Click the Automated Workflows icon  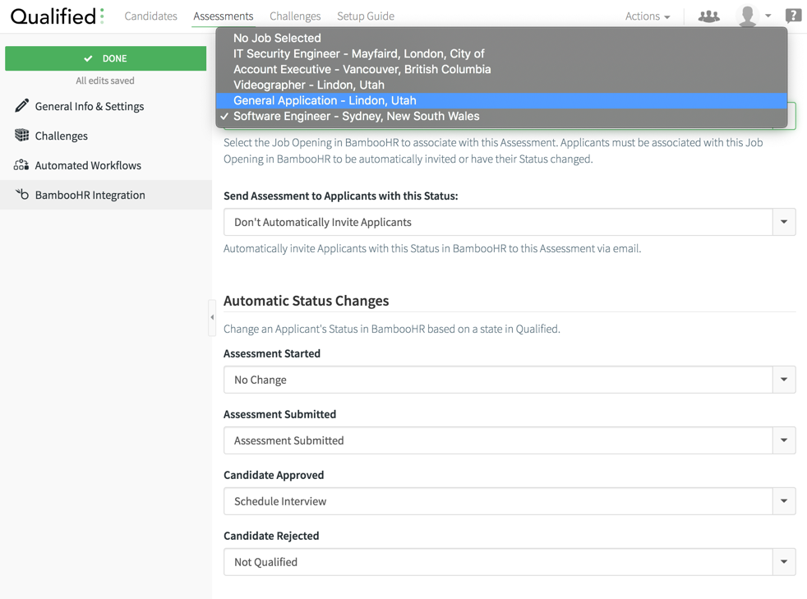click(x=21, y=165)
